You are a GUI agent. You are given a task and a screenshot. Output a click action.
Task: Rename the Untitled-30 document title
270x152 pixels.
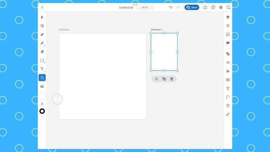coord(126,8)
